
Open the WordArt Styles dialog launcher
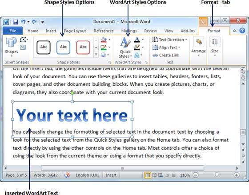146,63
